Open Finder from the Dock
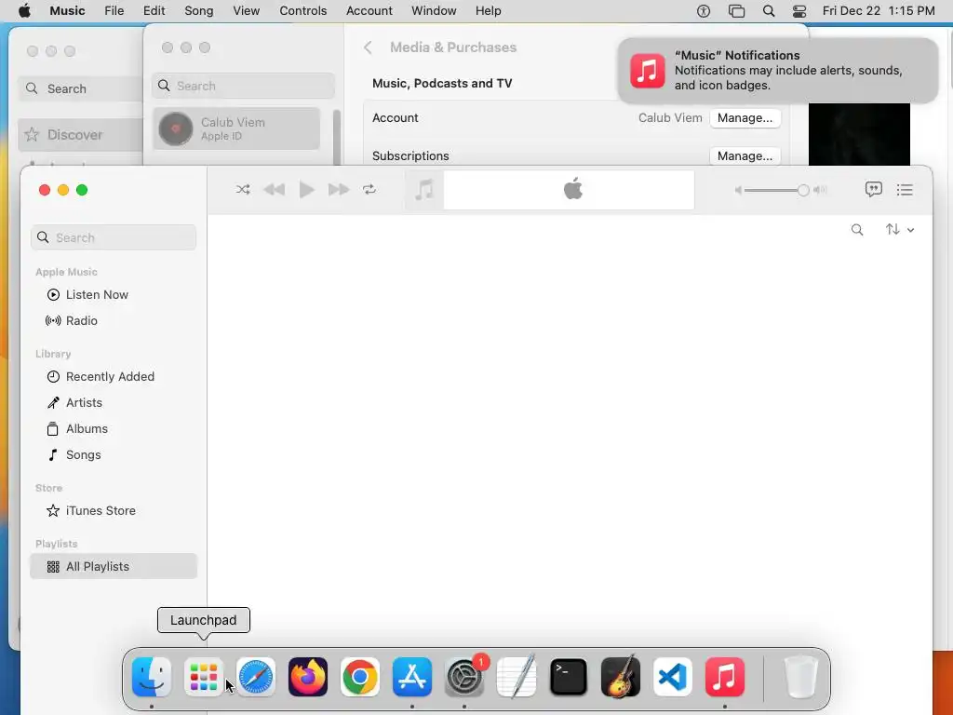 coord(152,677)
